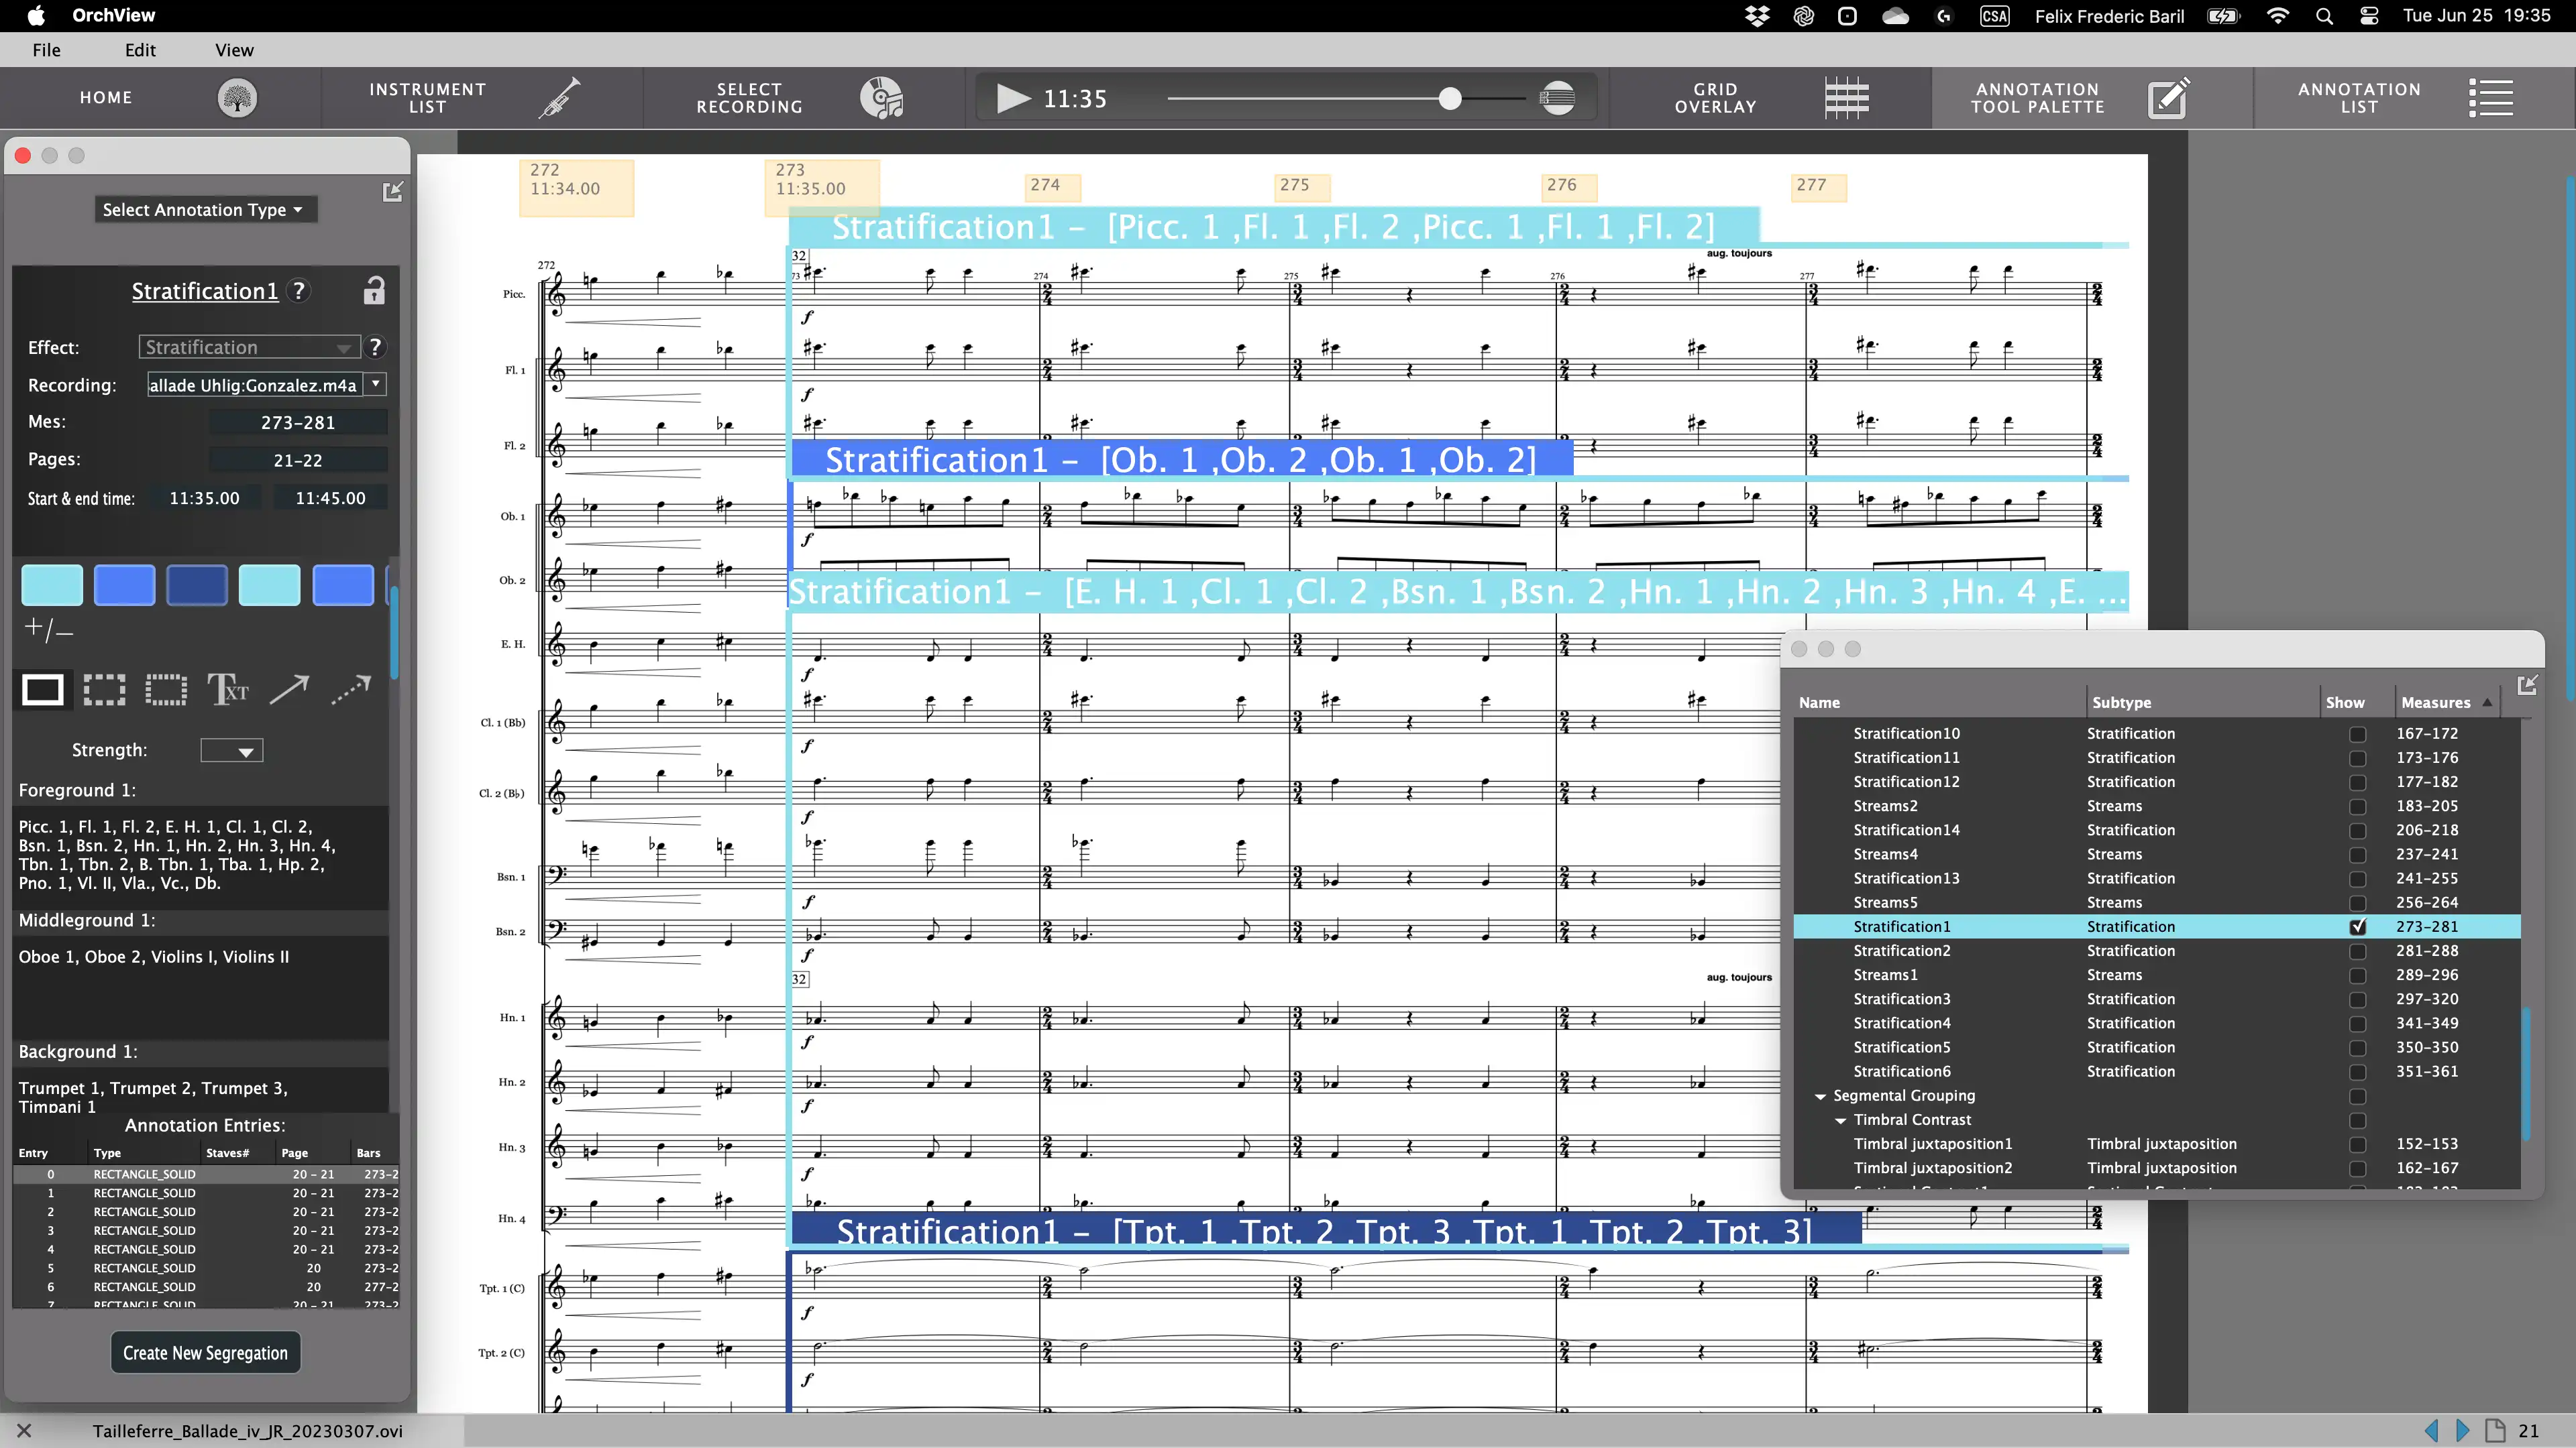
Task: Select the first light-blue color swatch
Action: click(52, 586)
